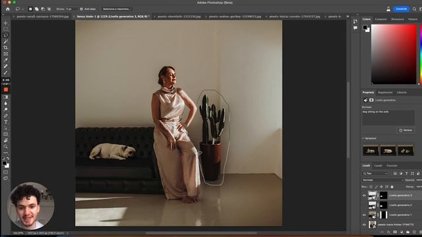Swap foreground and background colors arrow

pos(7,159)
